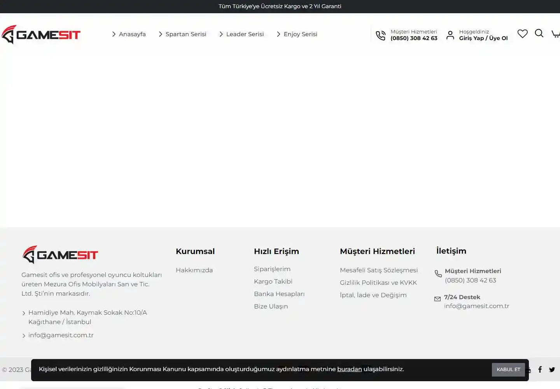Click footer İletişim number (0850) 308 42 63

[x=471, y=280]
